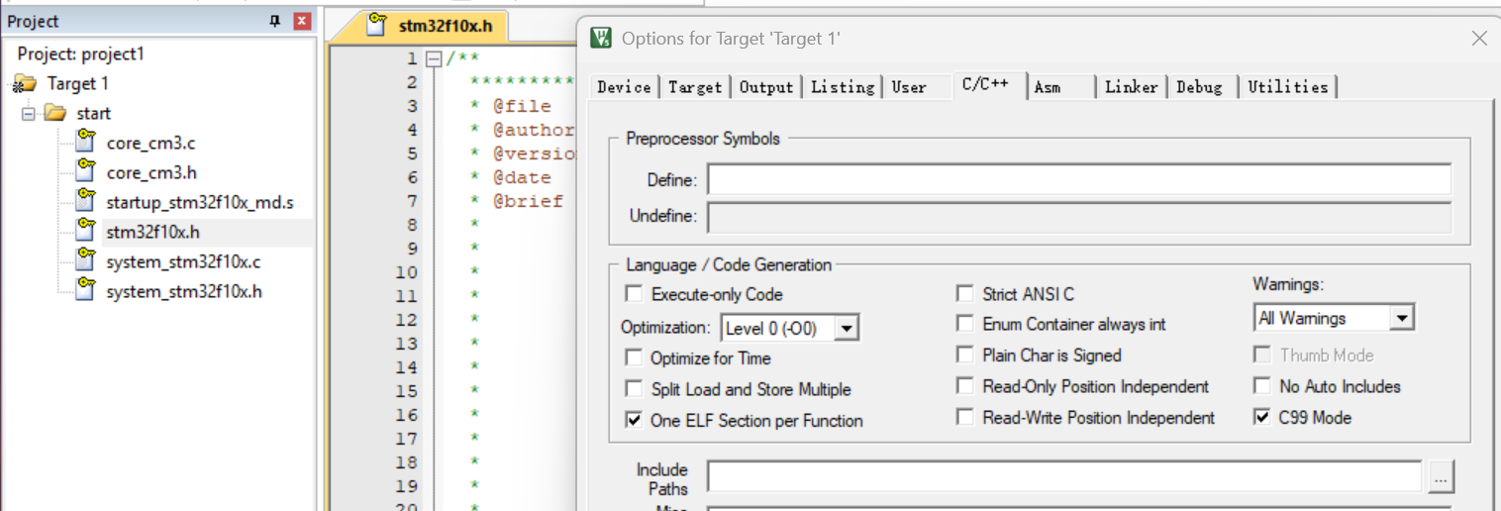Enable Read-Write Position Independent checkbox
This screenshot has height=511, width=1501.
[964, 417]
